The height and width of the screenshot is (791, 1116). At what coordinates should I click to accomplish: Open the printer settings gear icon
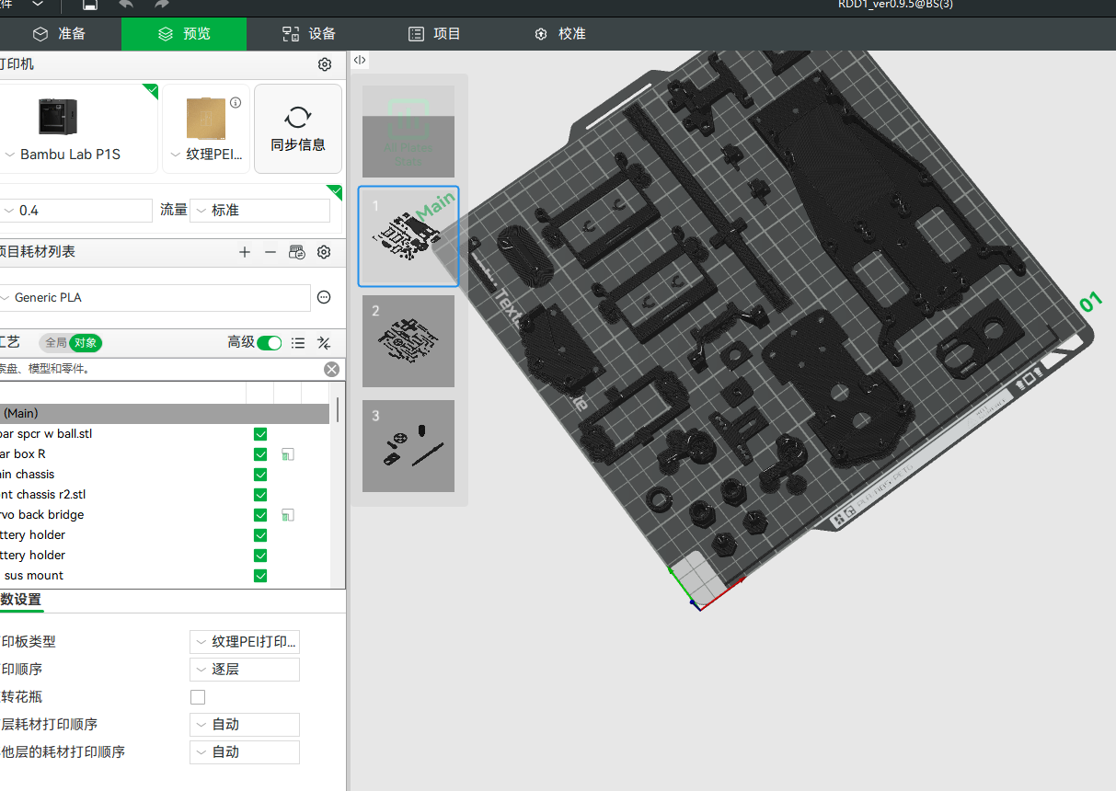point(324,64)
